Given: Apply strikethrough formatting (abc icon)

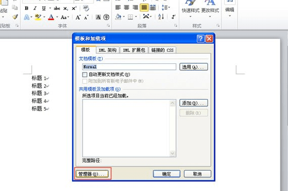Looking at the screenshot, I should coord(57,8).
